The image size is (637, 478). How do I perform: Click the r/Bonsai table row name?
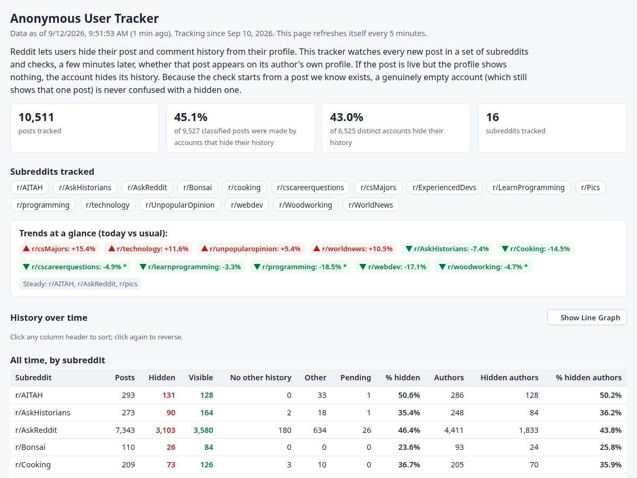(31, 447)
